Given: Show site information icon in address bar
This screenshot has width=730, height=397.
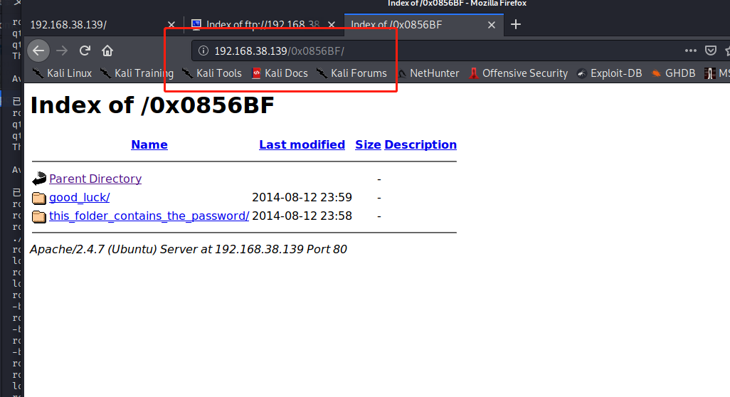Looking at the screenshot, I should click(203, 51).
